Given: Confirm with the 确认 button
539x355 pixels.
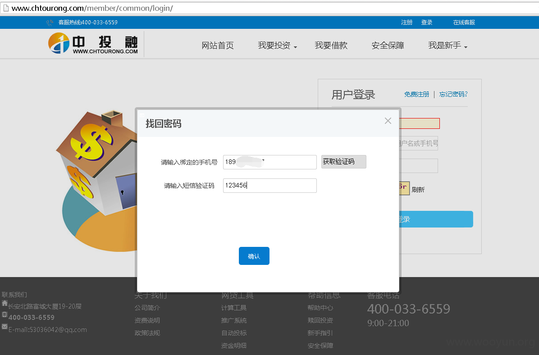Looking at the screenshot, I should click(x=254, y=256).
